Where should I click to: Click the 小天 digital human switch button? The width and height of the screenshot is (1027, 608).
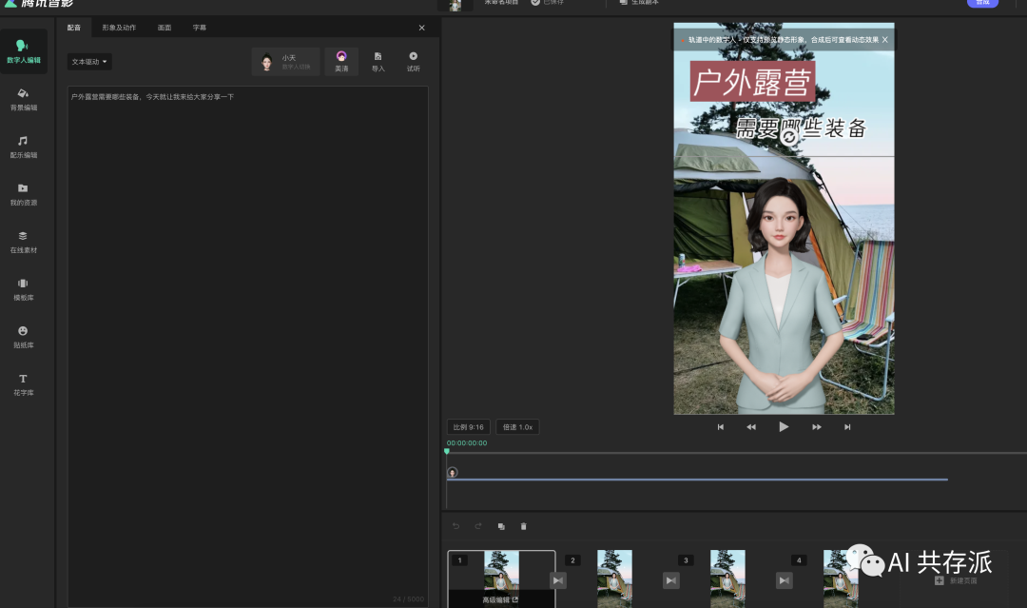coord(286,62)
